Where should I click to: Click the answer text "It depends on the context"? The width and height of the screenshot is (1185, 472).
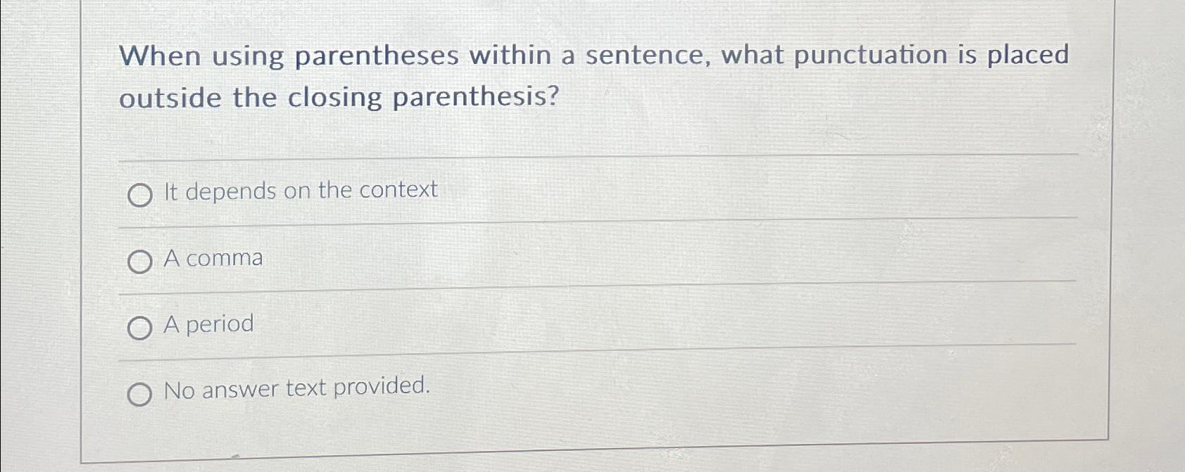point(300,191)
